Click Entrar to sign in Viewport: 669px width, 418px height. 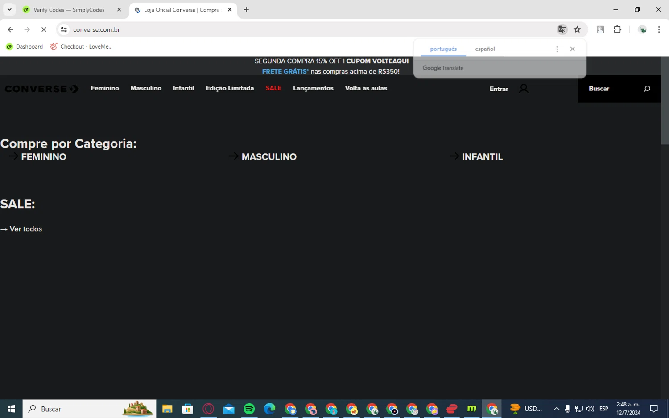499,89
